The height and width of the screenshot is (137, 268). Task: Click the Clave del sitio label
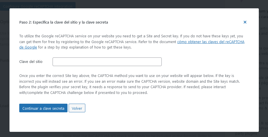(x=31, y=62)
